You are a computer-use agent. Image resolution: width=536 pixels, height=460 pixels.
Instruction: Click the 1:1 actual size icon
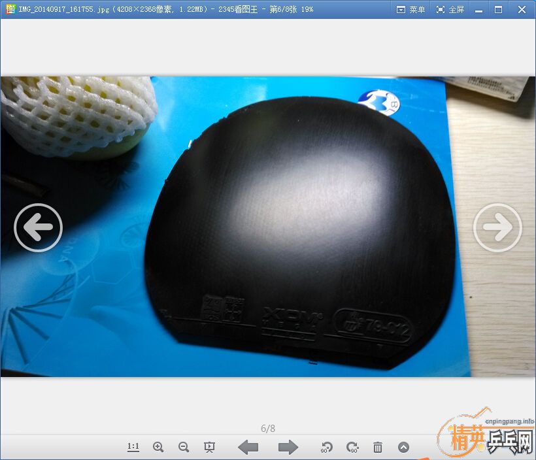tap(133, 447)
